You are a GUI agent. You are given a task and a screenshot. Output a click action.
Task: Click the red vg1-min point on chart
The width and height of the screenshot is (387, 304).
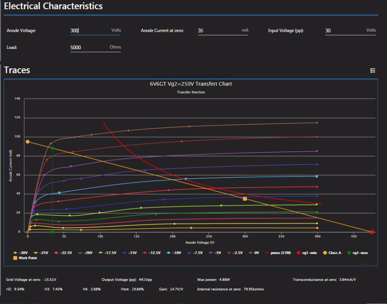coord(372,232)
